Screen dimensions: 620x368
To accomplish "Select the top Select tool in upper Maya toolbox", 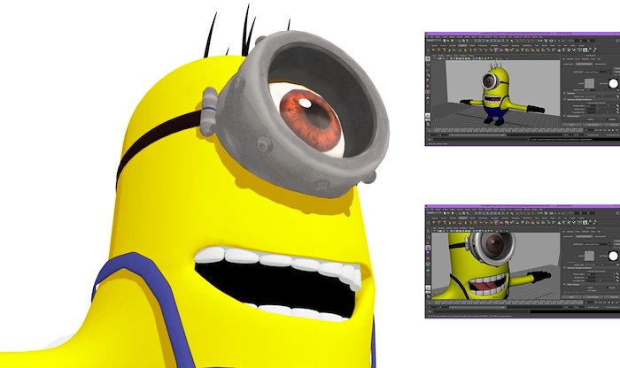I will point(428,58).
